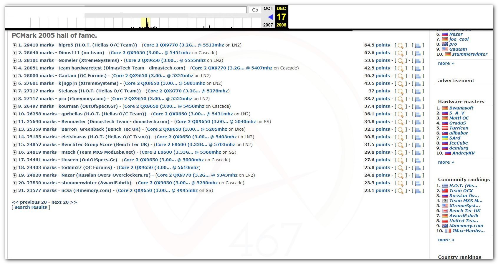This screenshot has width=498, height=264.
Task: Expand entry 15 BenchTec Group Score plus box
Action: point(14,145)
